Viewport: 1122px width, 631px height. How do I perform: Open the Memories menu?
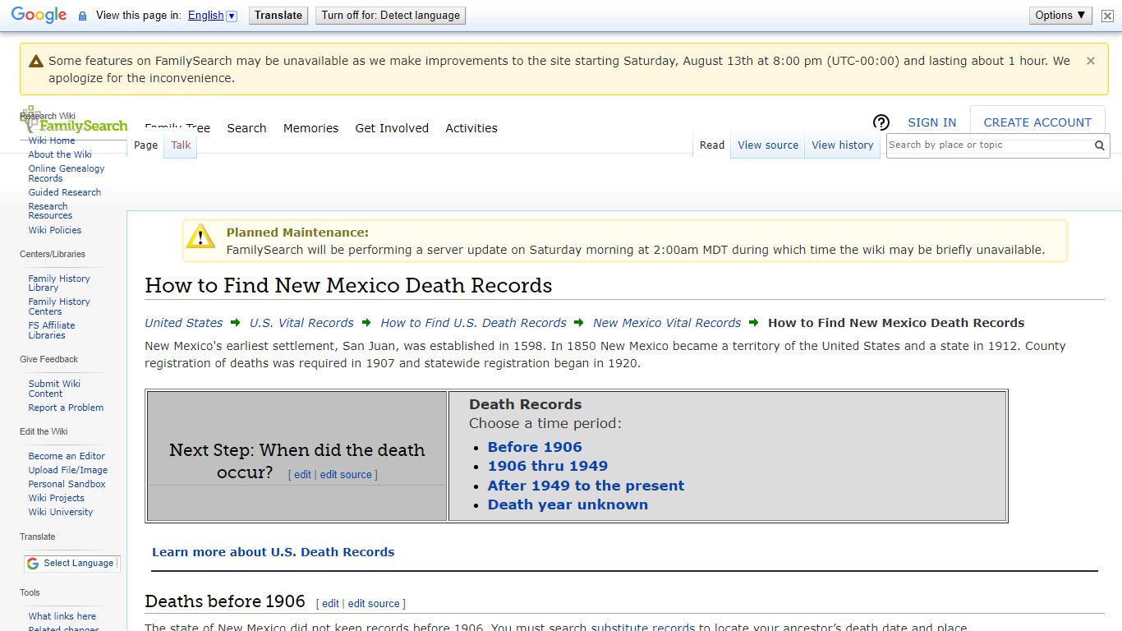(310, 128)
